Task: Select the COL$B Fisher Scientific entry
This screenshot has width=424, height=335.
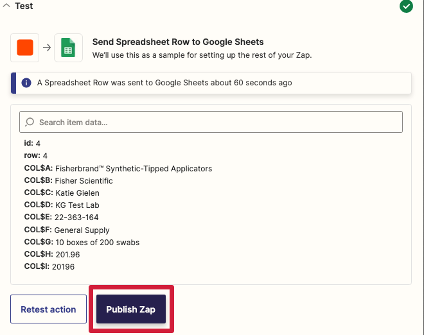Action: tap(68, 180)
